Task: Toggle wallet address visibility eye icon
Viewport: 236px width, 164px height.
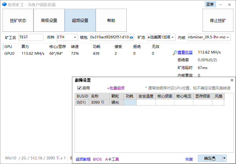Action: (131, 38)
